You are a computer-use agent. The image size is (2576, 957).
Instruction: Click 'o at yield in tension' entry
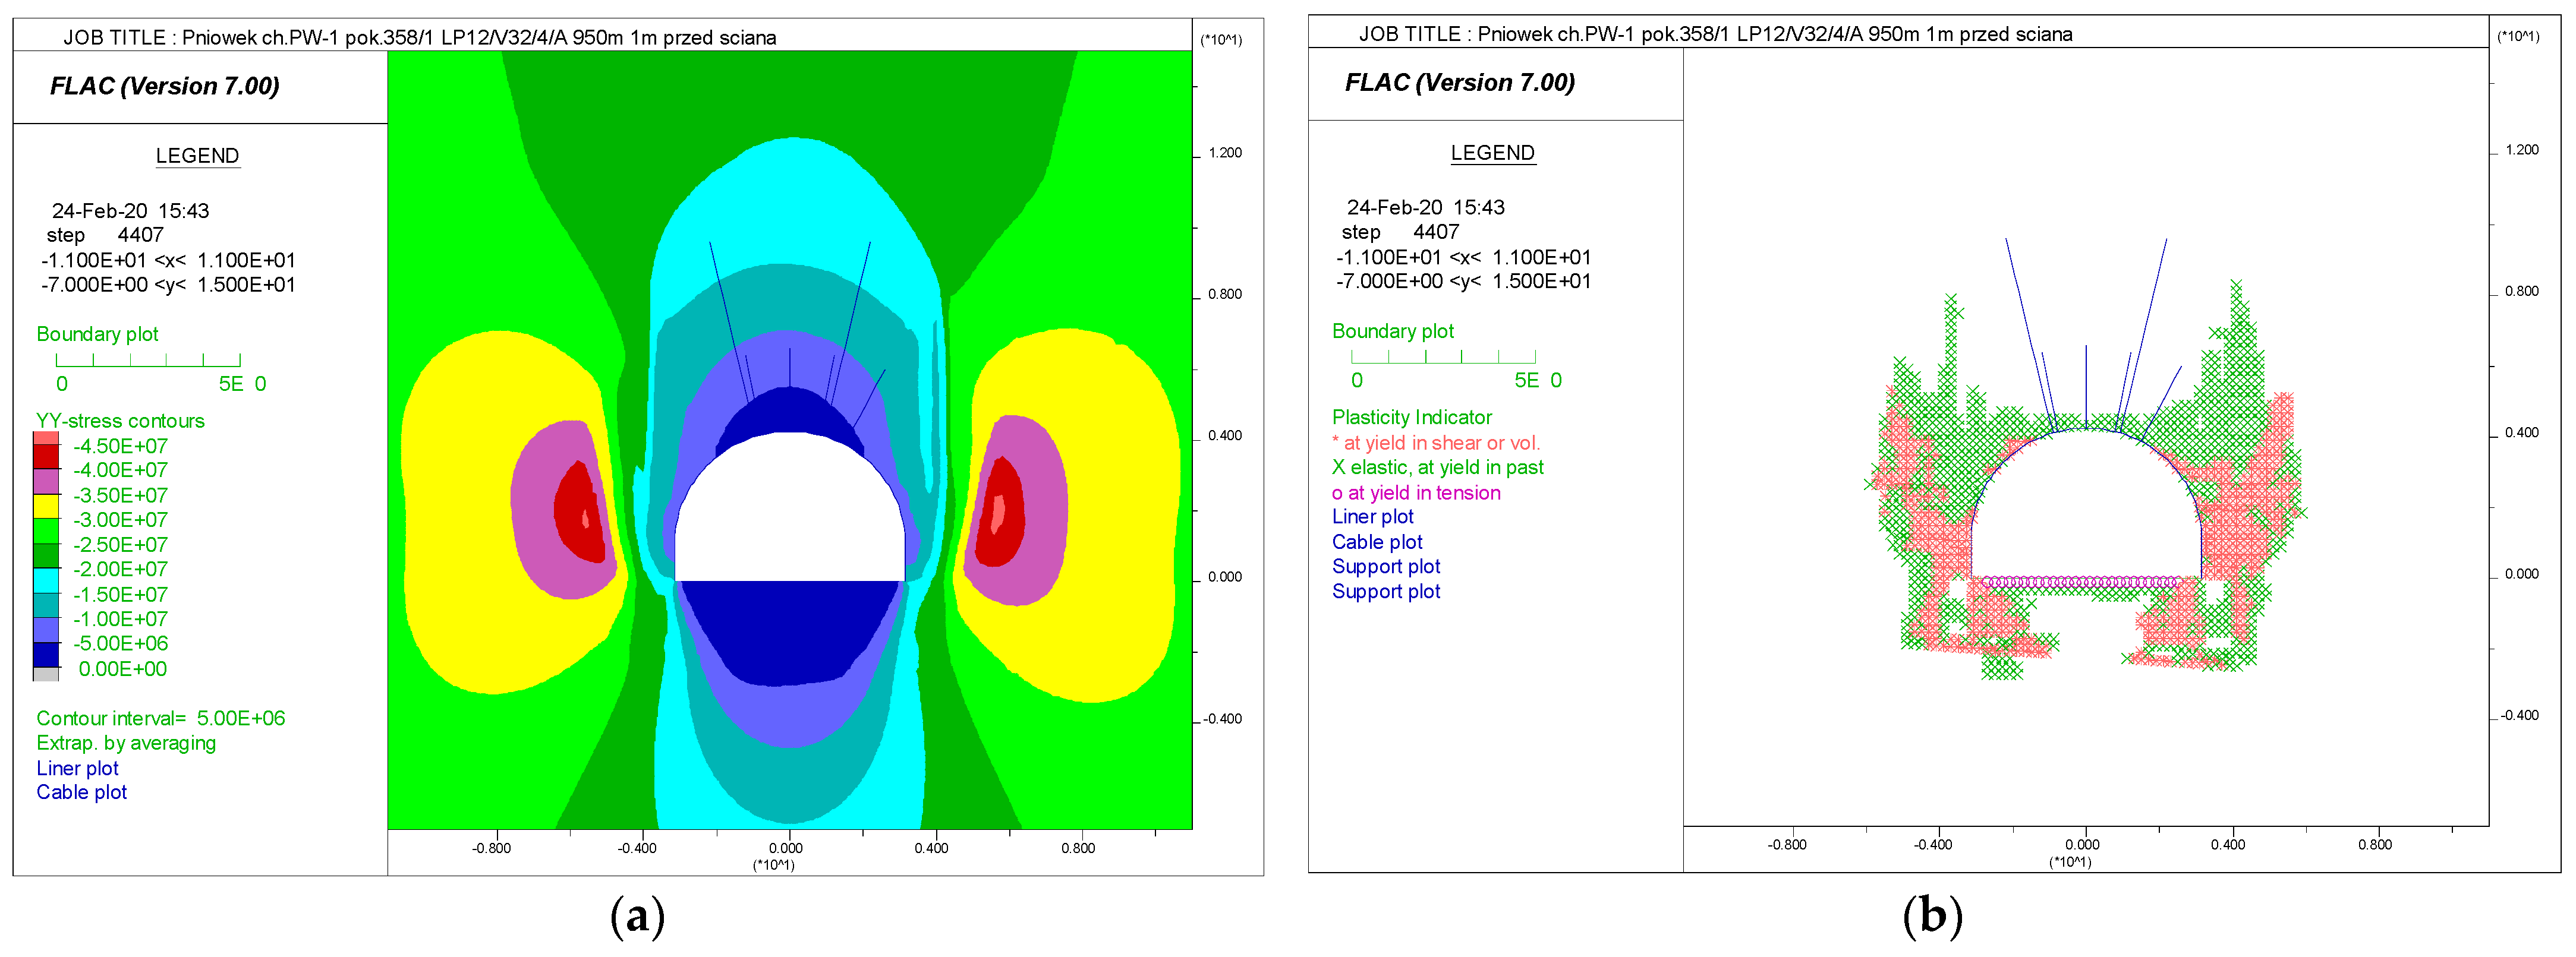pyautogui.click(x=1416, y=492)
